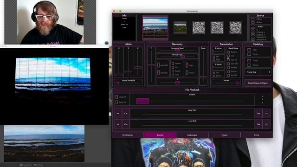
Task: Click the Loop Start Set button
Action: tap(258, 113)
